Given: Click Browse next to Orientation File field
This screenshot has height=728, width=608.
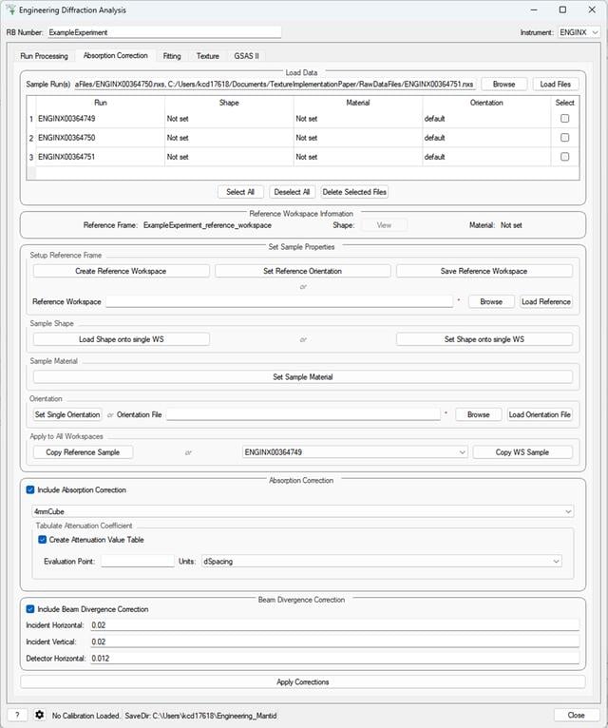Looking at the screenshot, I should pyautogui.click(x=479, y=414).
